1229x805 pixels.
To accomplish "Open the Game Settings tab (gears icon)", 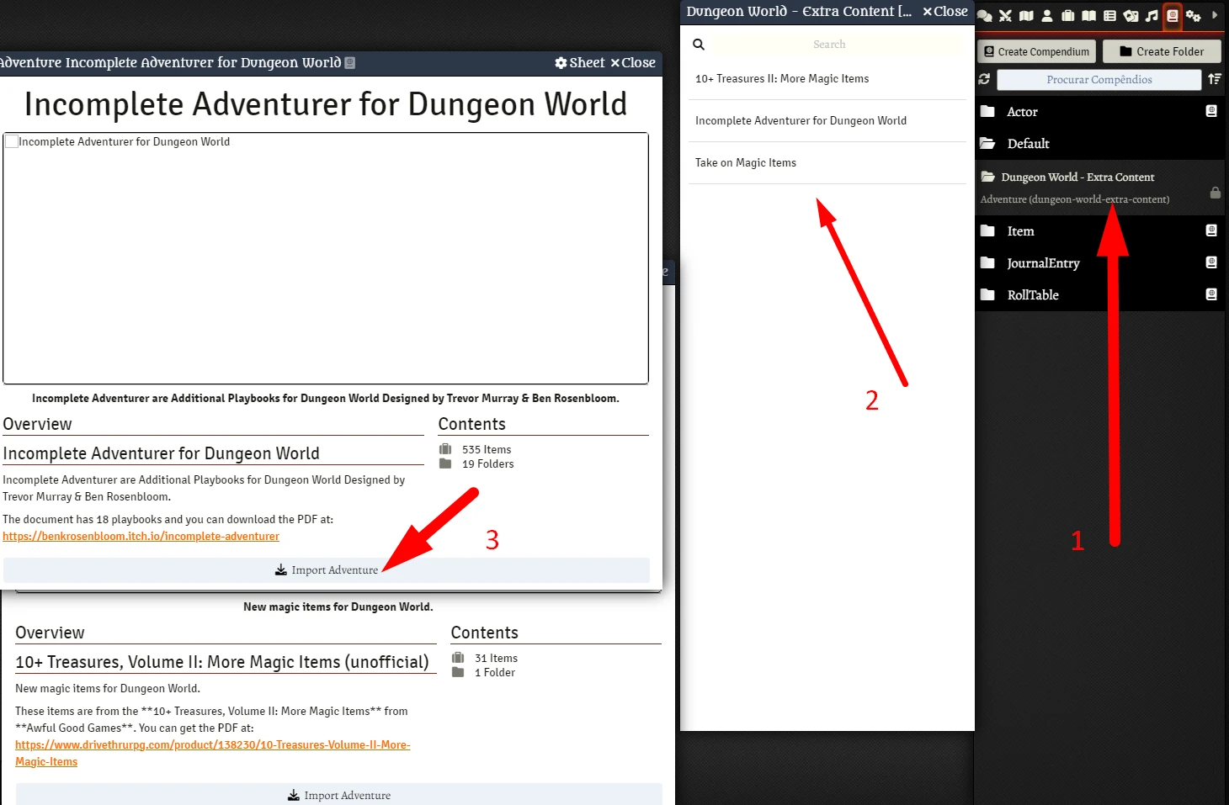I will [1193, 15].
